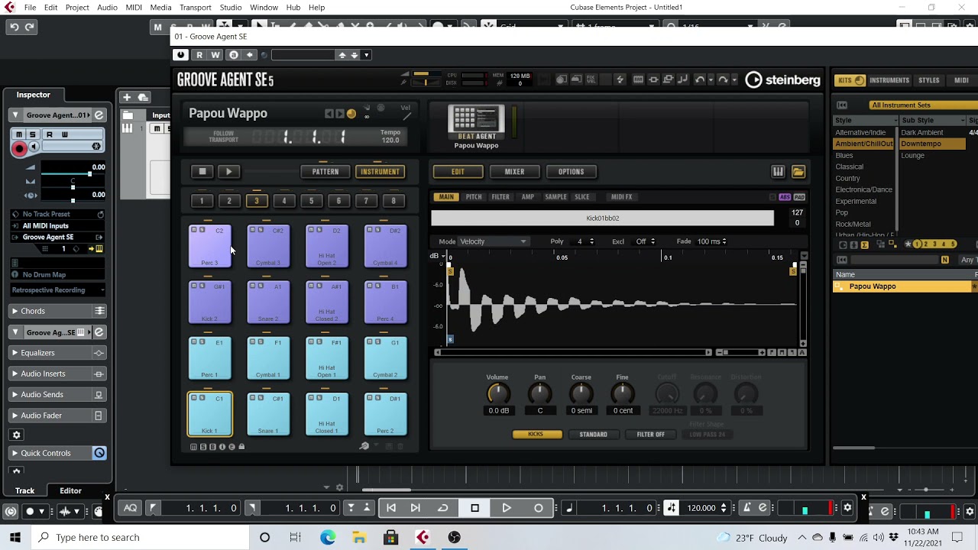The width and height of the screenshot is (978, 550).
Task: Open the Retrospective Recording dropdown
Action: click(58, 290)
